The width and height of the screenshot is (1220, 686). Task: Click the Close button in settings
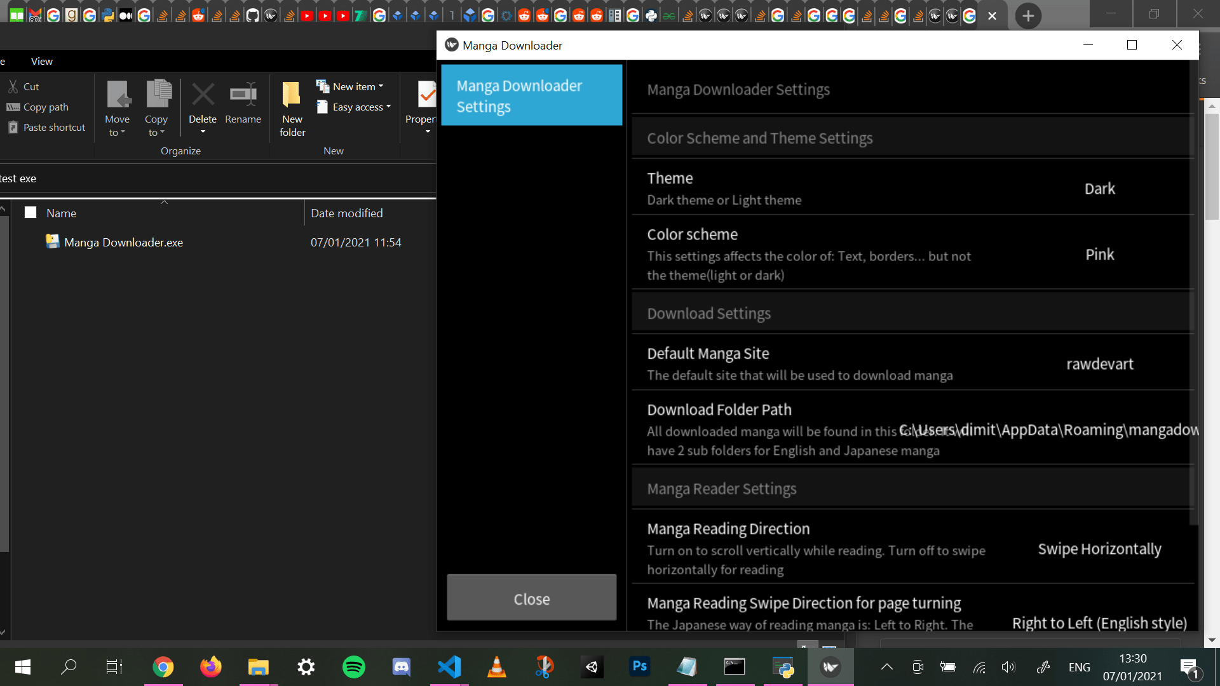click(531, 598)
